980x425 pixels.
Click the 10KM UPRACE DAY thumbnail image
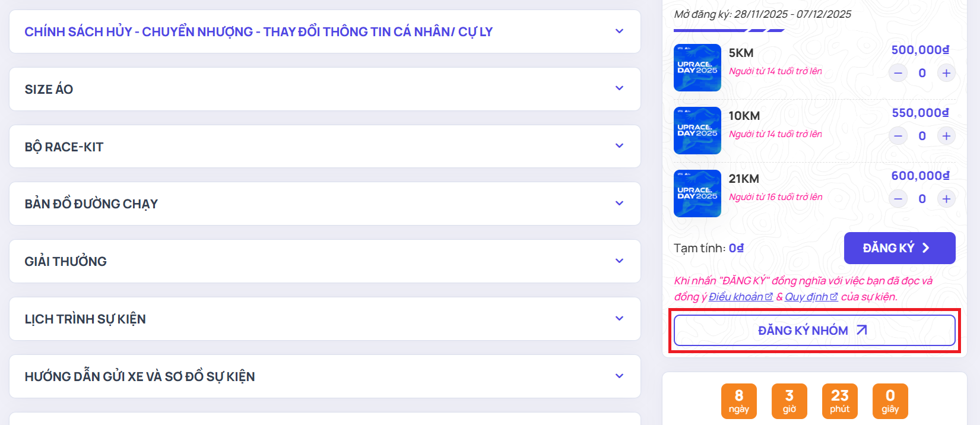pos(697,131)
